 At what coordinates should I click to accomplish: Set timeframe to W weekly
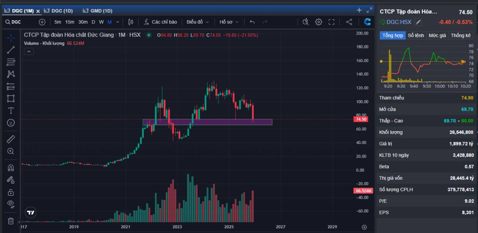coord(101,22)
